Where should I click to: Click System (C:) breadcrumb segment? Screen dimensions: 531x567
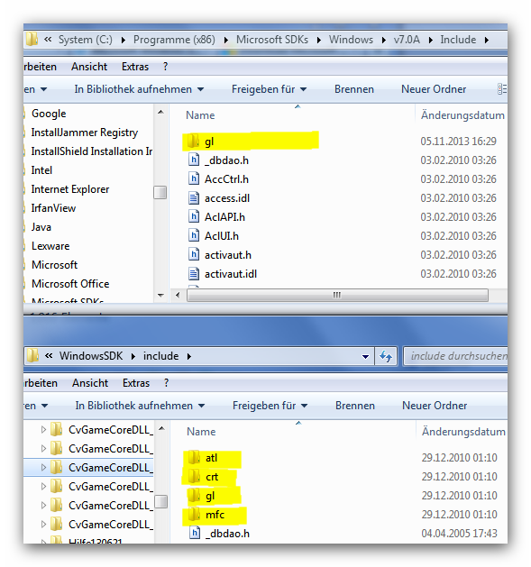click(86, 40)
